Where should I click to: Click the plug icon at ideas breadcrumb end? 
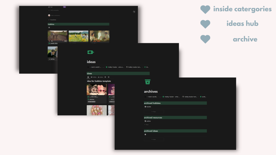[145, 67]
